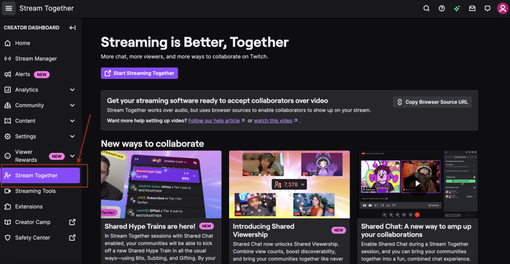
Task: Click Creator Camp external link icon
Action: pyautogui.click(x=72, y=222)
